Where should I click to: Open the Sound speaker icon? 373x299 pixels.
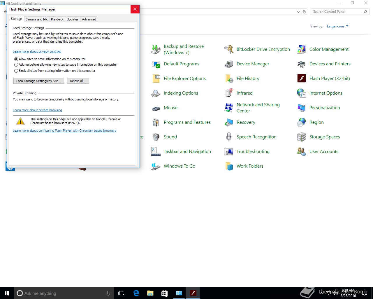[x=156, y=137]
